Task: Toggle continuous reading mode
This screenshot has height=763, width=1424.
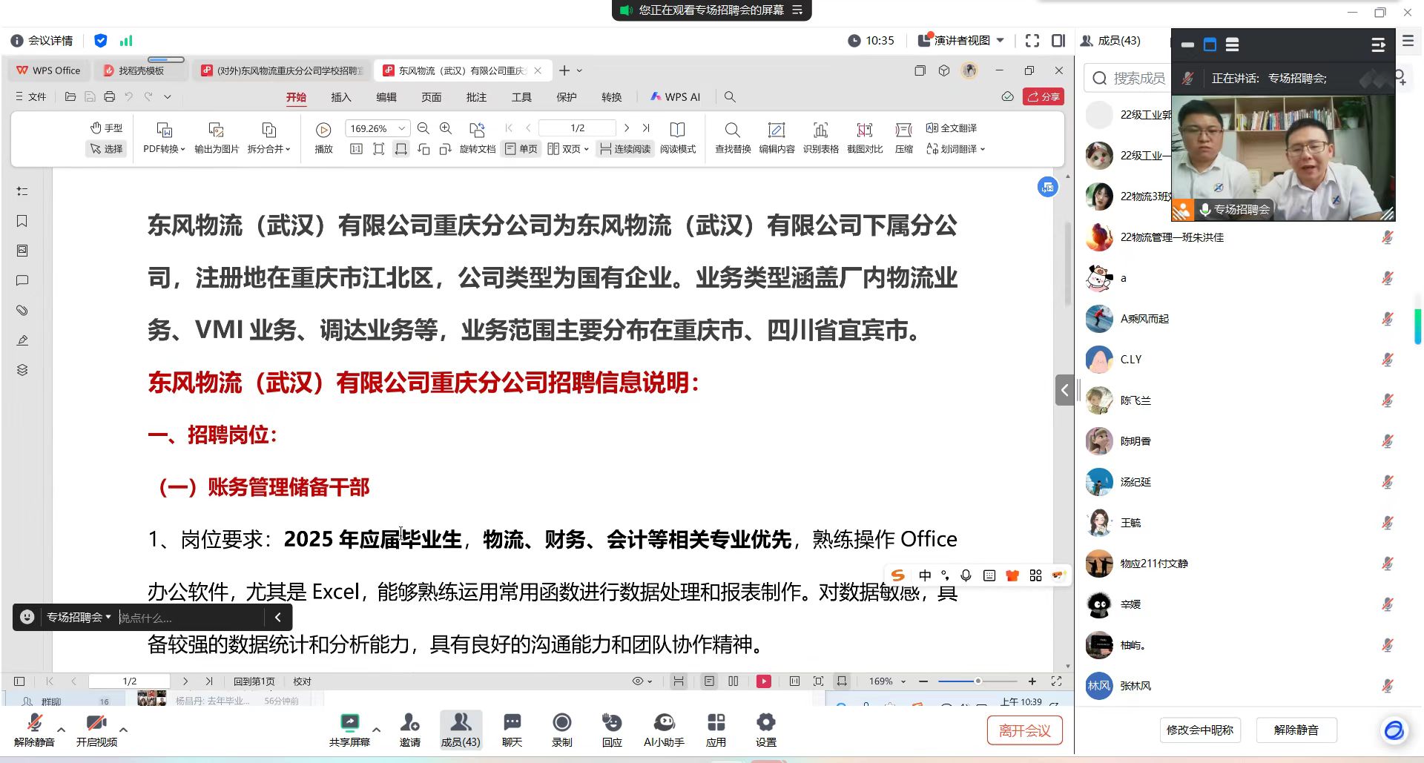Action: point(624,149)
